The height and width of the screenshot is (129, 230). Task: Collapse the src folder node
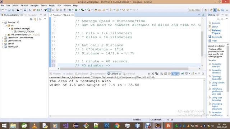pos(6,25)
